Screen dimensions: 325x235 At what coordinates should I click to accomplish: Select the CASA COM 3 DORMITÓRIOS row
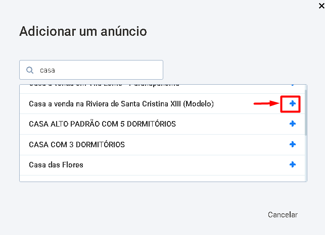[162, 145]
